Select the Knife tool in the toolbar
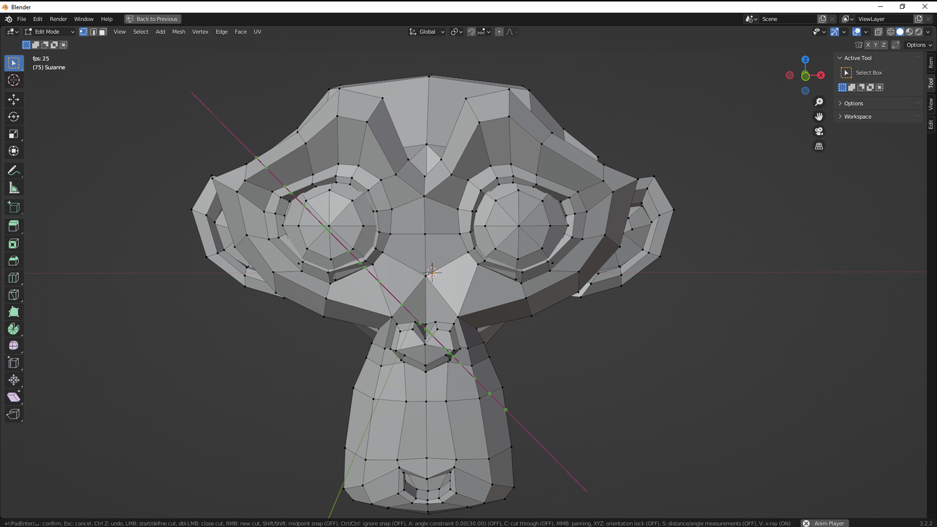937x527 pixels. click(x=14, y=295)
